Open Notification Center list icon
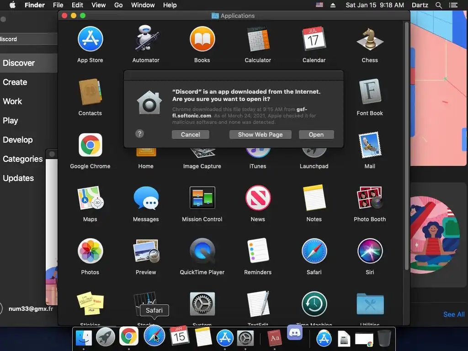468x351 pixels. coord(453,5)
